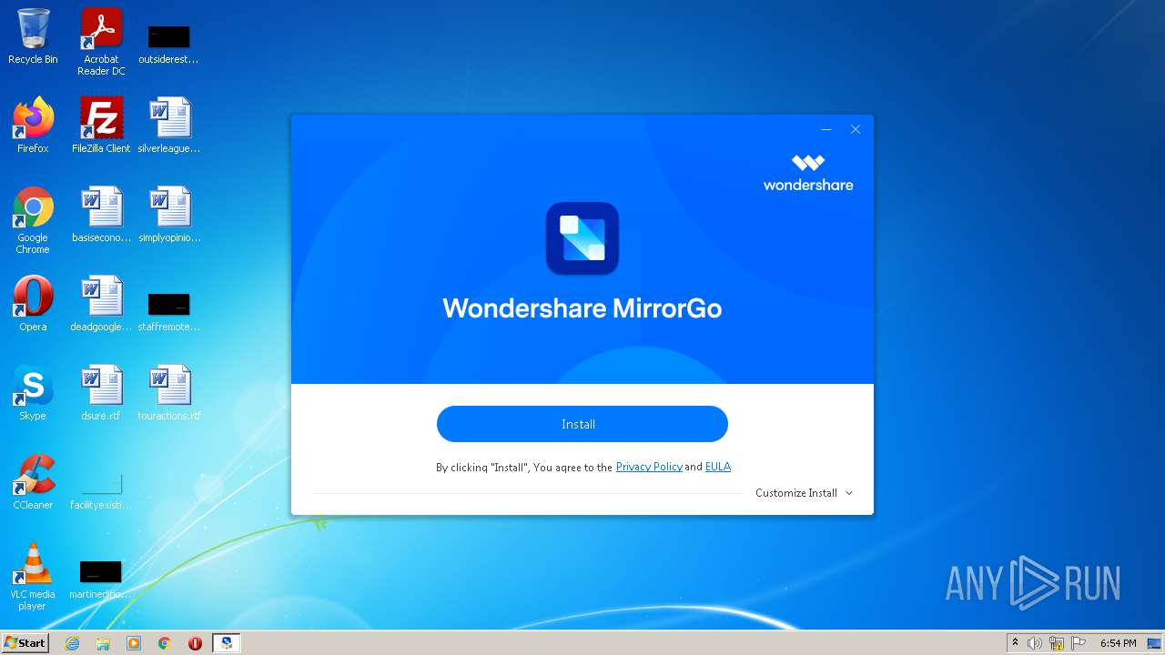The image size is (1165, 655).
Task: Switch to MirrorGo installer taskbar button
Action: (x=226, y=643)
